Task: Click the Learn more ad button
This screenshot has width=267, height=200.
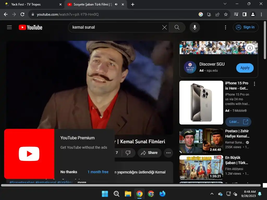Action: (x=238, y=122)
